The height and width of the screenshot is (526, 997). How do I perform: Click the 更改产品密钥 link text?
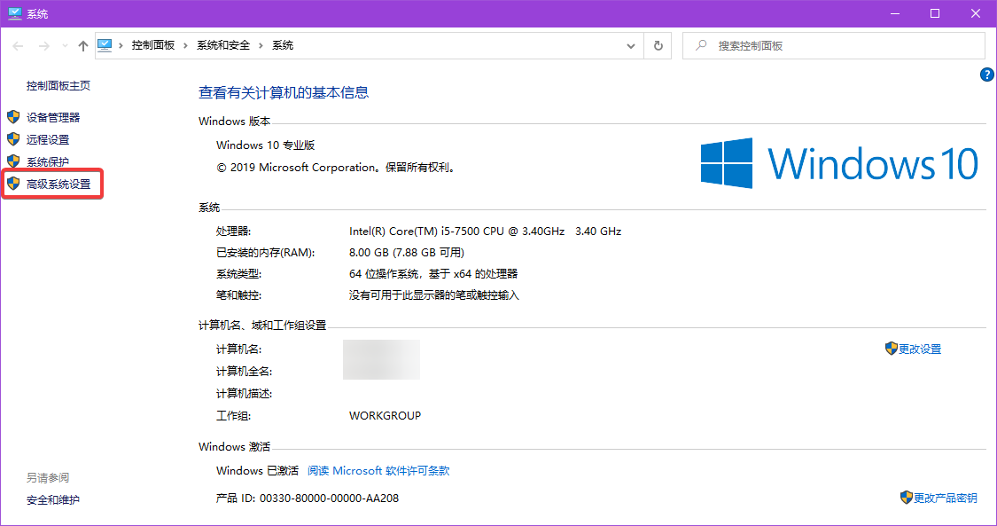pos(946,499)
